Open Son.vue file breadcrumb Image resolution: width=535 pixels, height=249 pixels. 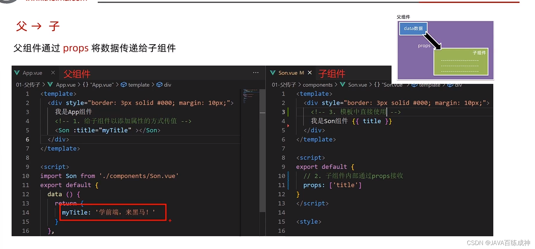coord(357,85)
